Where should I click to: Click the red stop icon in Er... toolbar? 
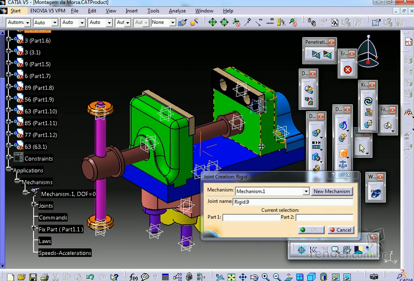[347, 70]
